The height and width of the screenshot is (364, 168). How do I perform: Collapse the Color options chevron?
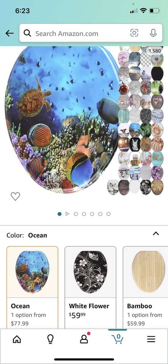156,234
